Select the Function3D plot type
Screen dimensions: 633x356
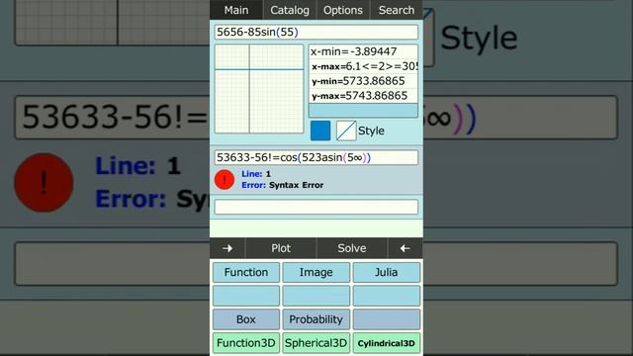click(x=246, y=343)
